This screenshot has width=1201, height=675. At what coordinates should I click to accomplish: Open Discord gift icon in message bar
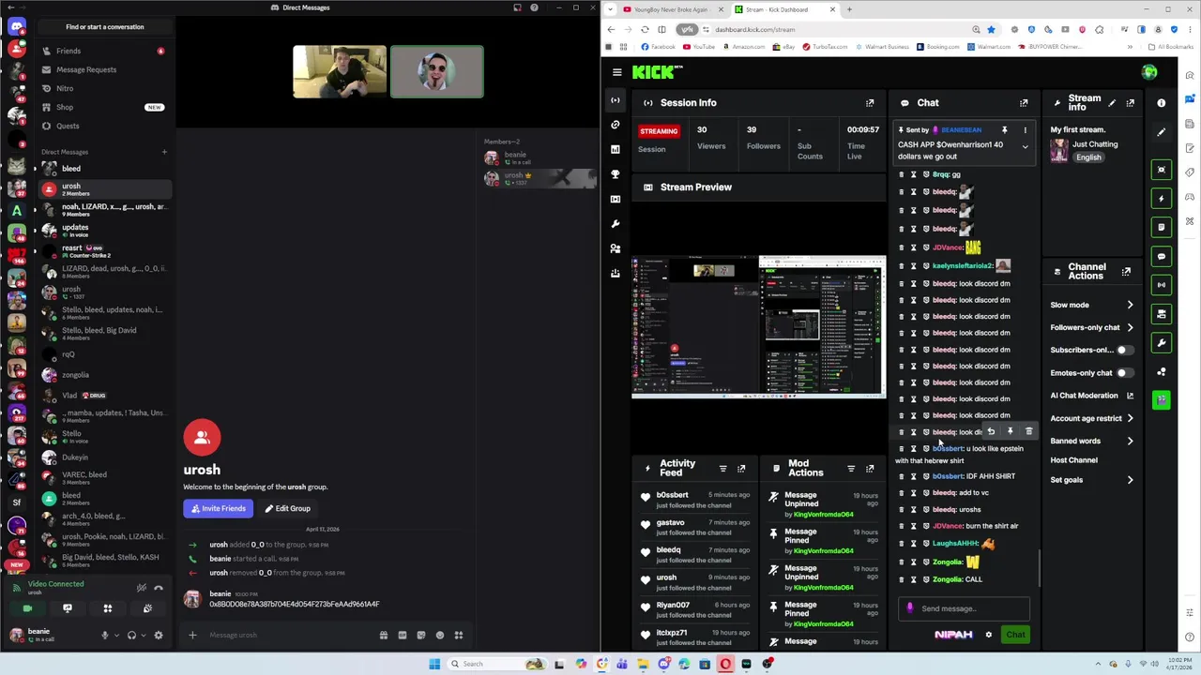point(383,635)
